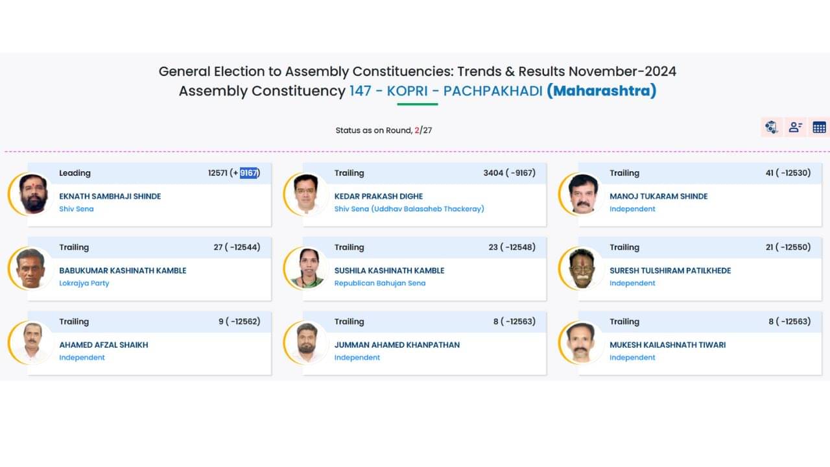Image resolution: width=830 pixels, height=467 pixels.
Task: Click Suresh Tulshiram Patilkhede's photo
Action: pyautogui.click(x=582, y=269)
